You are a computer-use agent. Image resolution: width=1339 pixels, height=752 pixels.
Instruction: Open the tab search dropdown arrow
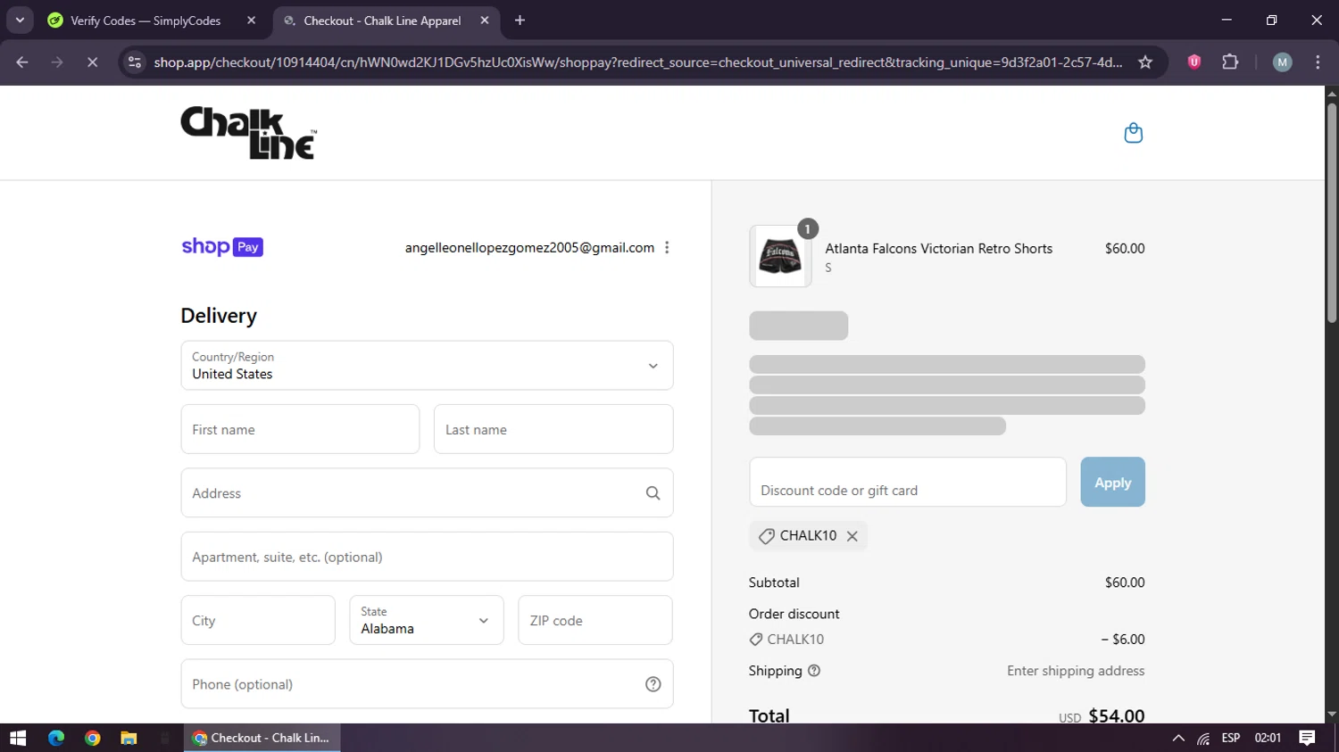point(20,20)
